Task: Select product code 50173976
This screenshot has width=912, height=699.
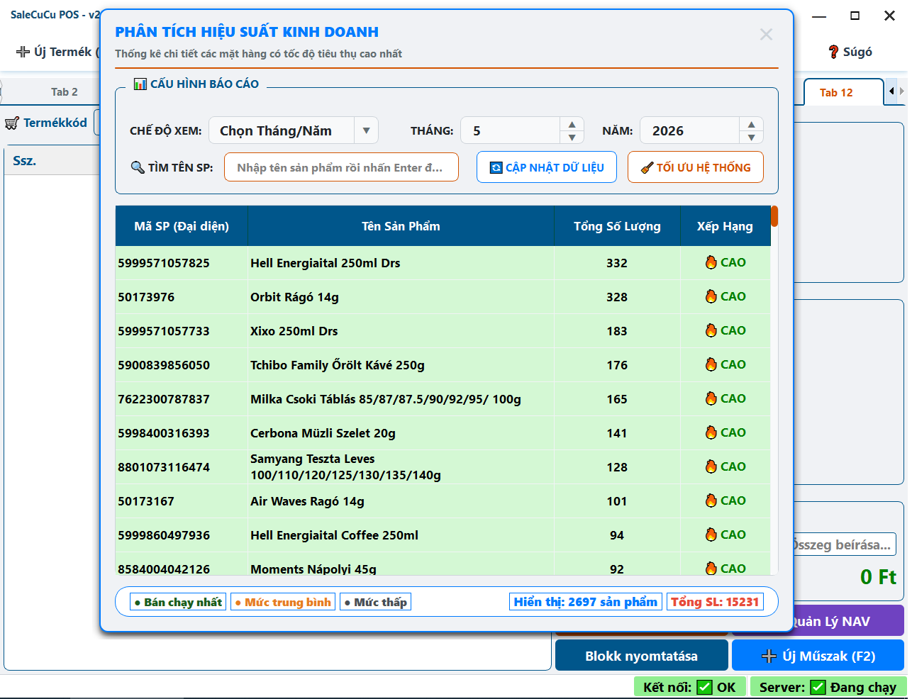Action: 146,297
